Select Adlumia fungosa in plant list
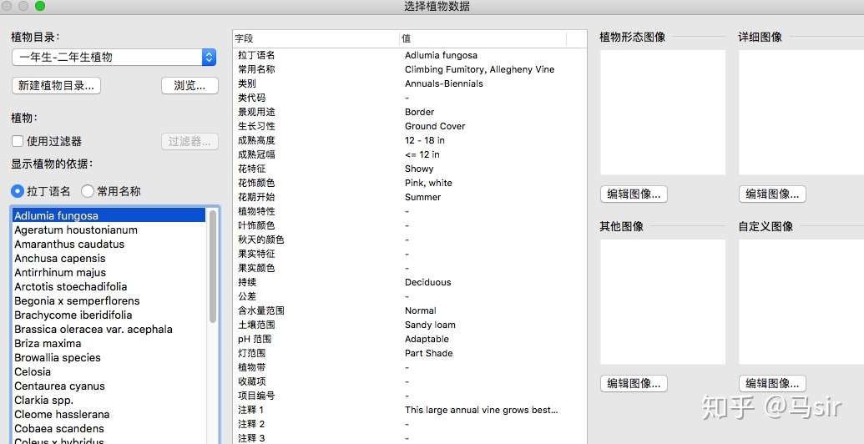The width and height of the screenshot is (864, 444). click(109, 215)
